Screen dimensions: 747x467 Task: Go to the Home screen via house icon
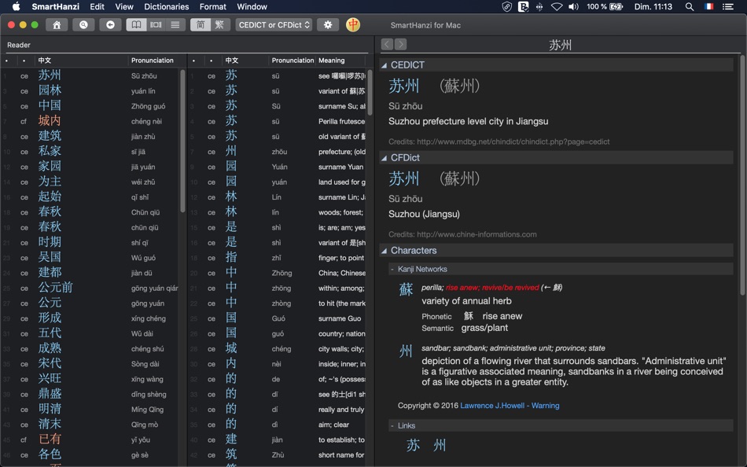tap(56, 25)
